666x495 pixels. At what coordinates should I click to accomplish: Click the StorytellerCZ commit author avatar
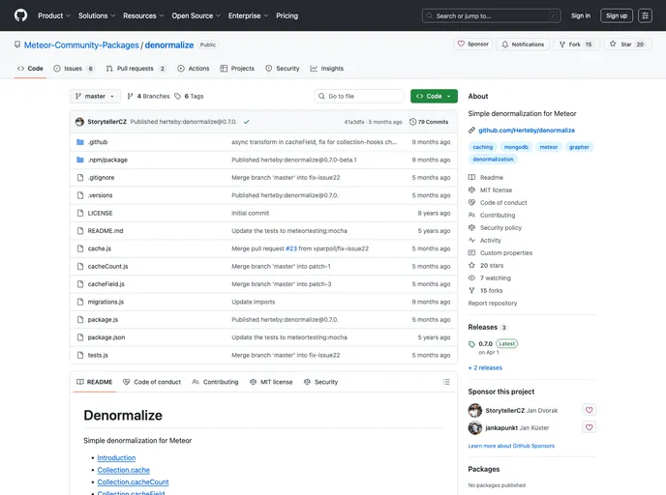tap(79, 122)
